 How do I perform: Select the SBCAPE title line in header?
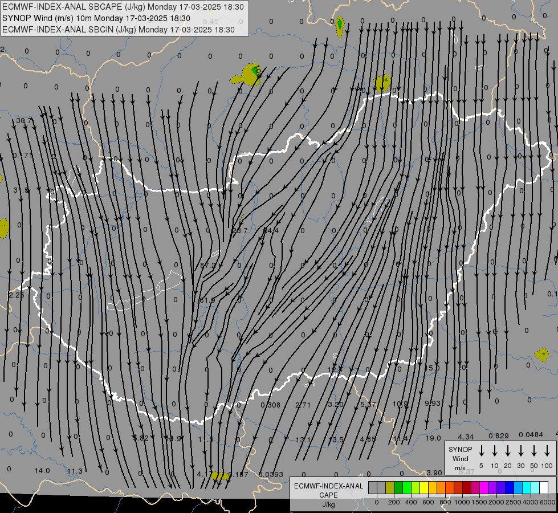coord(123,7)
